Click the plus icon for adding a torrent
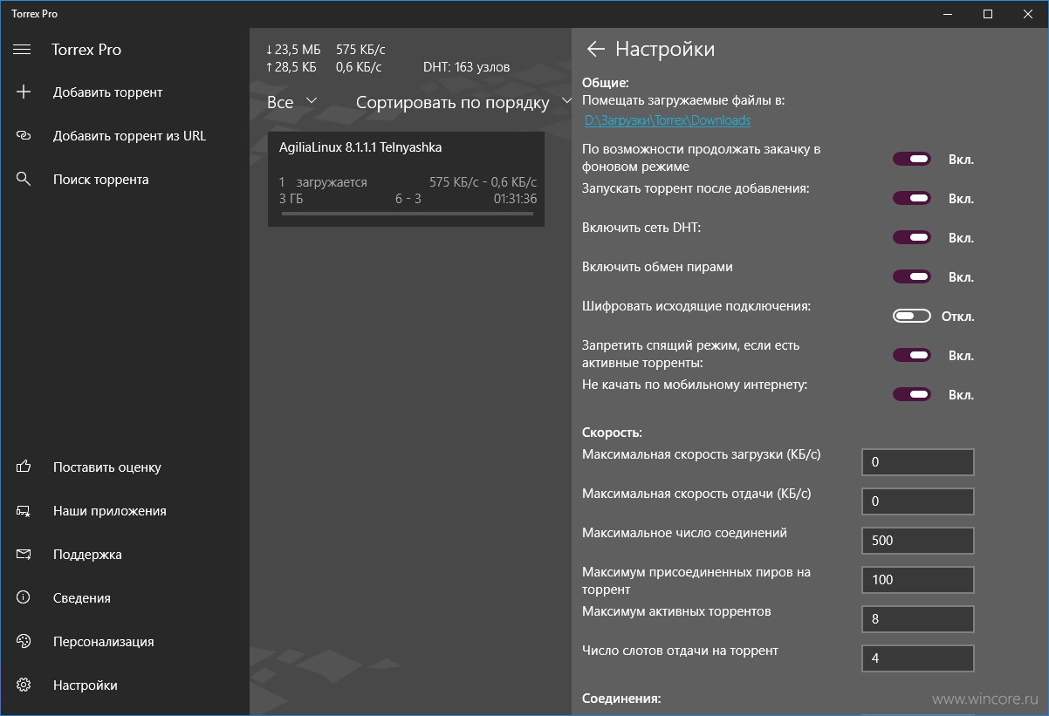The width and height of the screenshot is (1049, 716). click(x=24, y=92)
